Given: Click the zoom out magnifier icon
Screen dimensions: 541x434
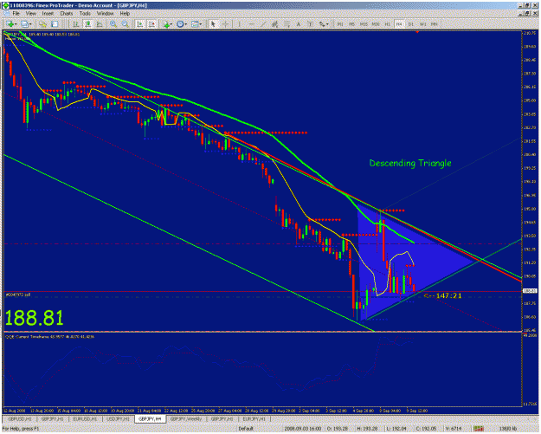Looking at the screenshot, I should point(125,24).
